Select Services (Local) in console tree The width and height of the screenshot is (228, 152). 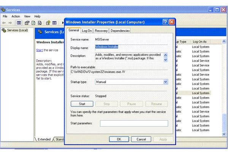tap(17, 30)
